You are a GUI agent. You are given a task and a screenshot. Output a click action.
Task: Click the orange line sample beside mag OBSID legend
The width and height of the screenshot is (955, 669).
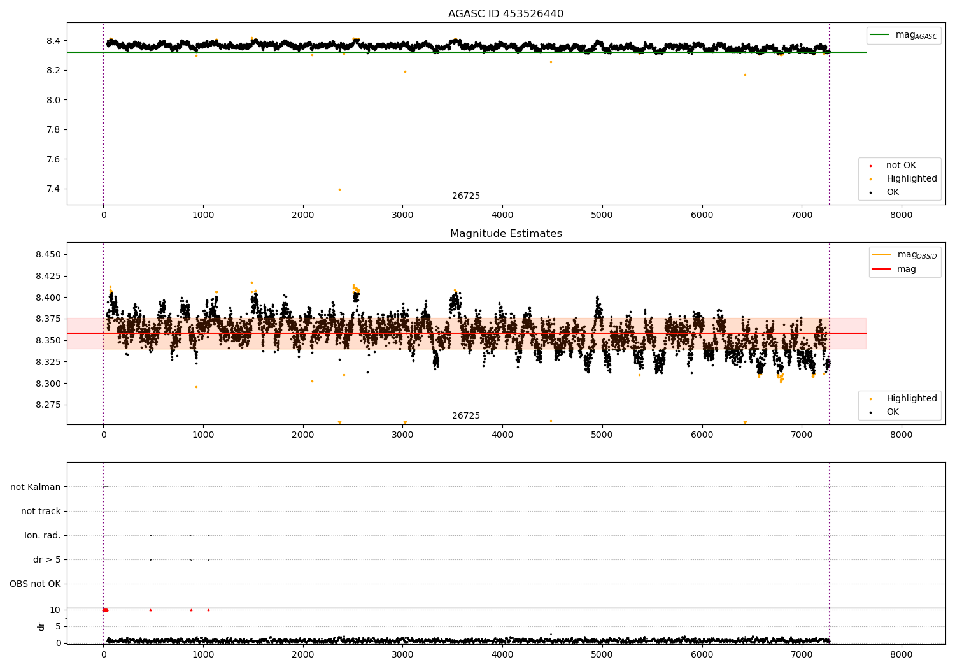(x=881, y=254)
